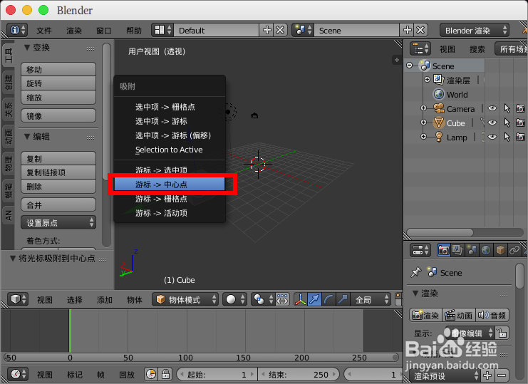Open the 设置原点 dropdown

(58, 223)
